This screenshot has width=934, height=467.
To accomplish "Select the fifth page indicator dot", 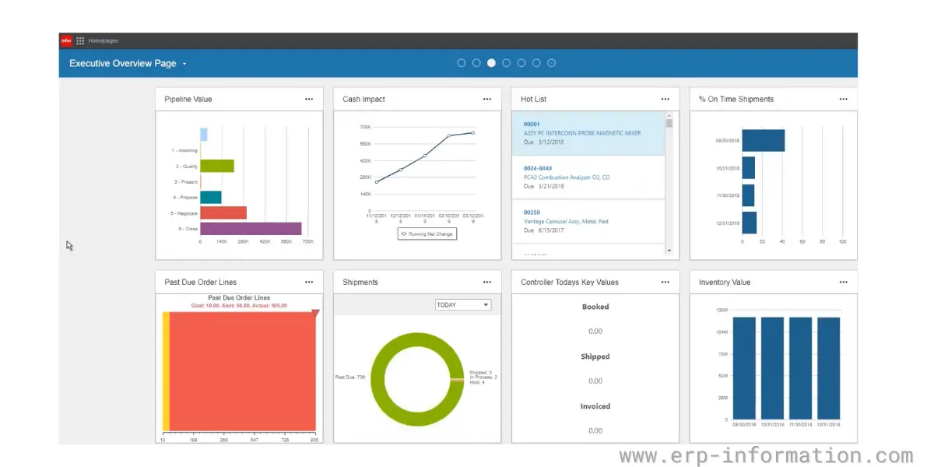I will coord(521,63).
